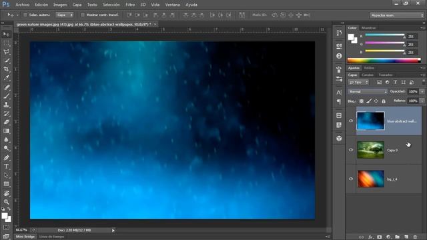
Task: Select the Quick Selection tool
Action: coord(6,61)
